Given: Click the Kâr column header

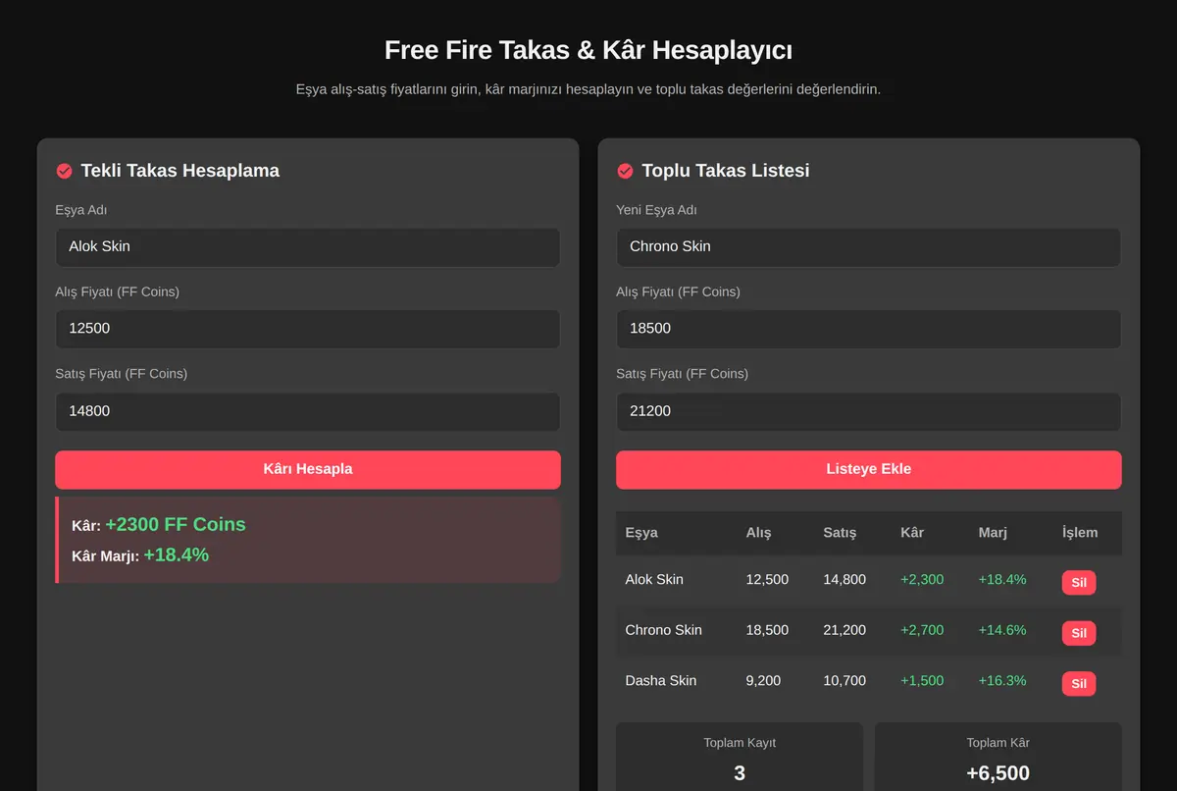Looking at the screenshot, I should click(x=912, y=533).
